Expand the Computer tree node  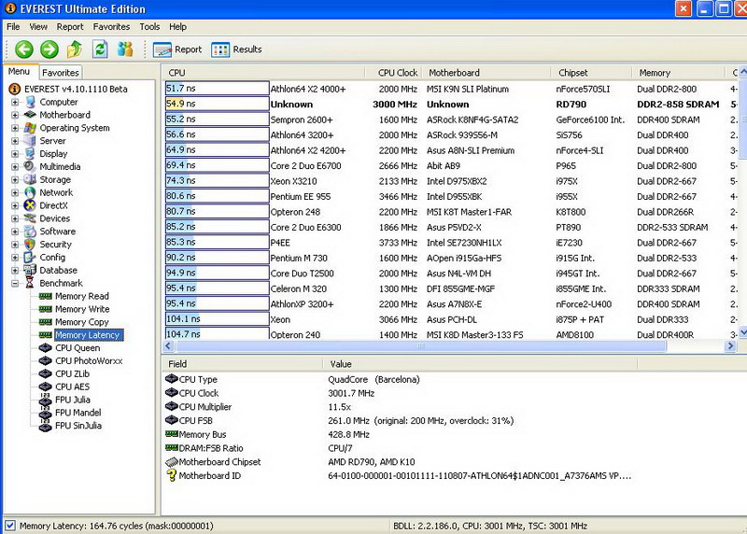[15, 102]
